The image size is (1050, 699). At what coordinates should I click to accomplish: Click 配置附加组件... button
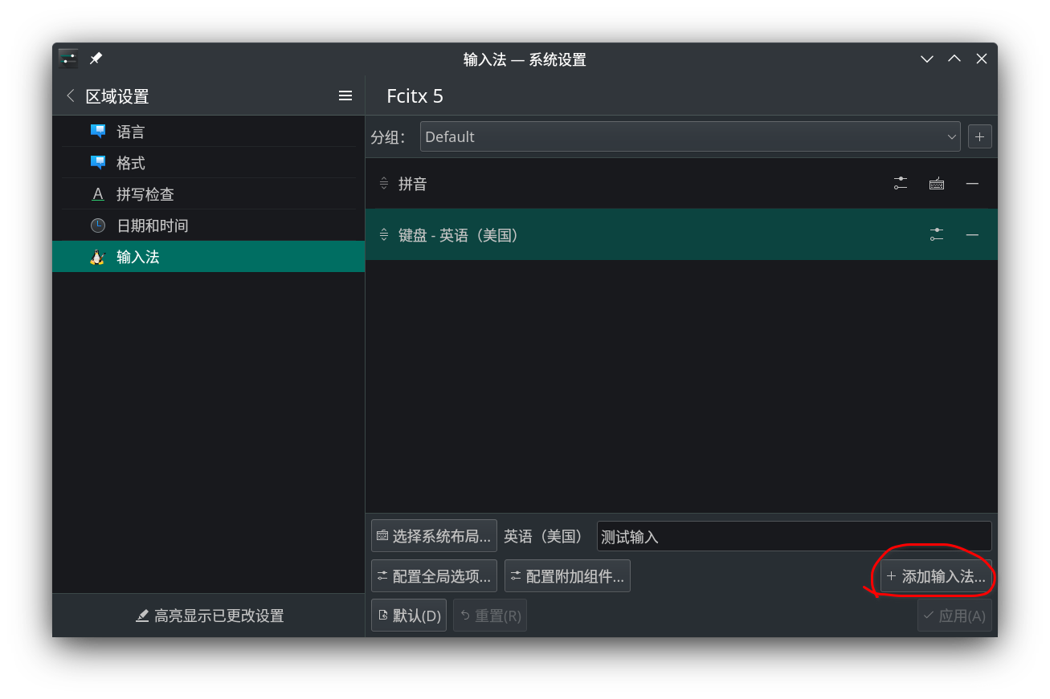(x=567, y=576)
